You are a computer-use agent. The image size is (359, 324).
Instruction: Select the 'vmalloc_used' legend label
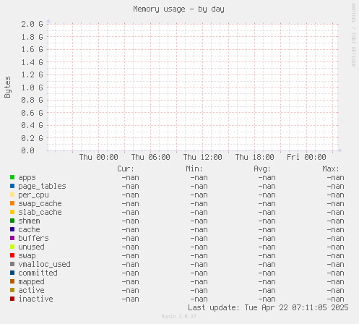(44, 265)
